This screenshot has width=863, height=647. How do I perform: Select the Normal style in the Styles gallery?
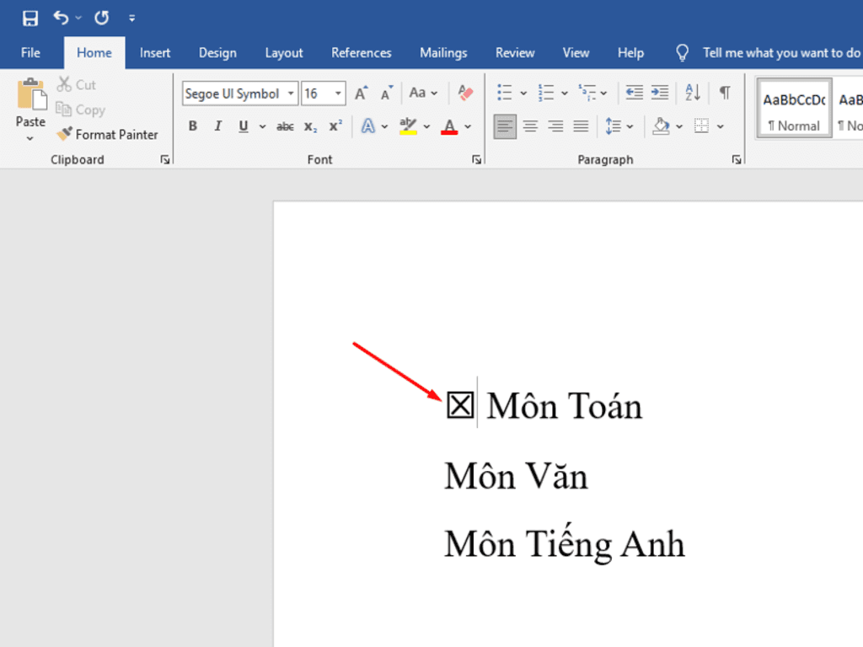tap(793, 107)
